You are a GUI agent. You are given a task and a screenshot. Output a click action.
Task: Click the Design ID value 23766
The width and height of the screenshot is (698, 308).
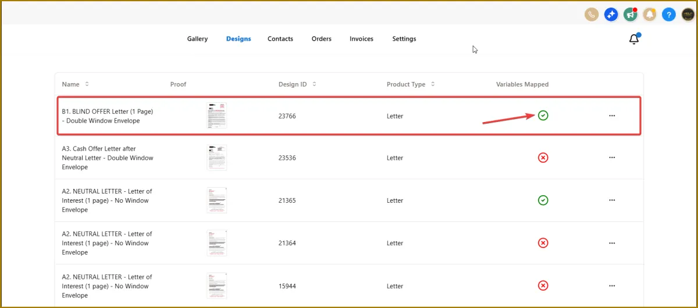click(x=287, y=116)
